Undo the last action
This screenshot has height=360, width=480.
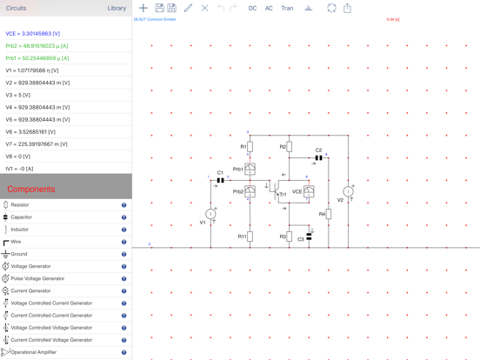coord(221,8)
